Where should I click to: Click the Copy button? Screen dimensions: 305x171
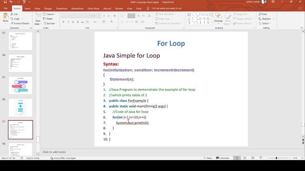15,19
